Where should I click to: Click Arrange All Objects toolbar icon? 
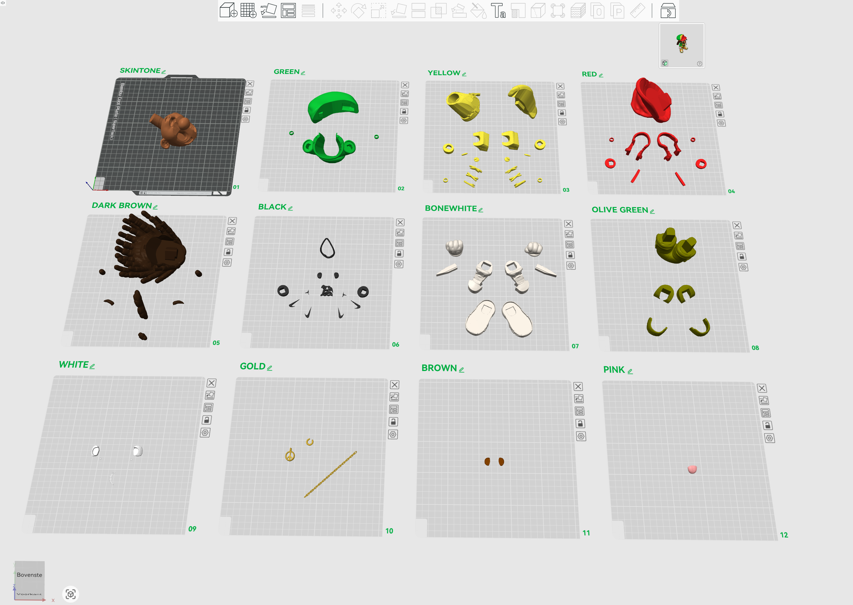[x=288, y=11]
